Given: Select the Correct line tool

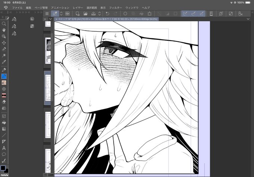Looking at the screenshot, I should [4, 161].
